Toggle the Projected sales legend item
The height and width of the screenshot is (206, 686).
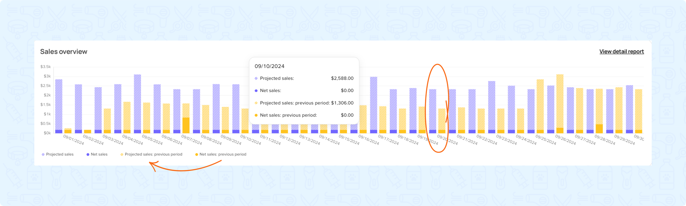point(57,154)
